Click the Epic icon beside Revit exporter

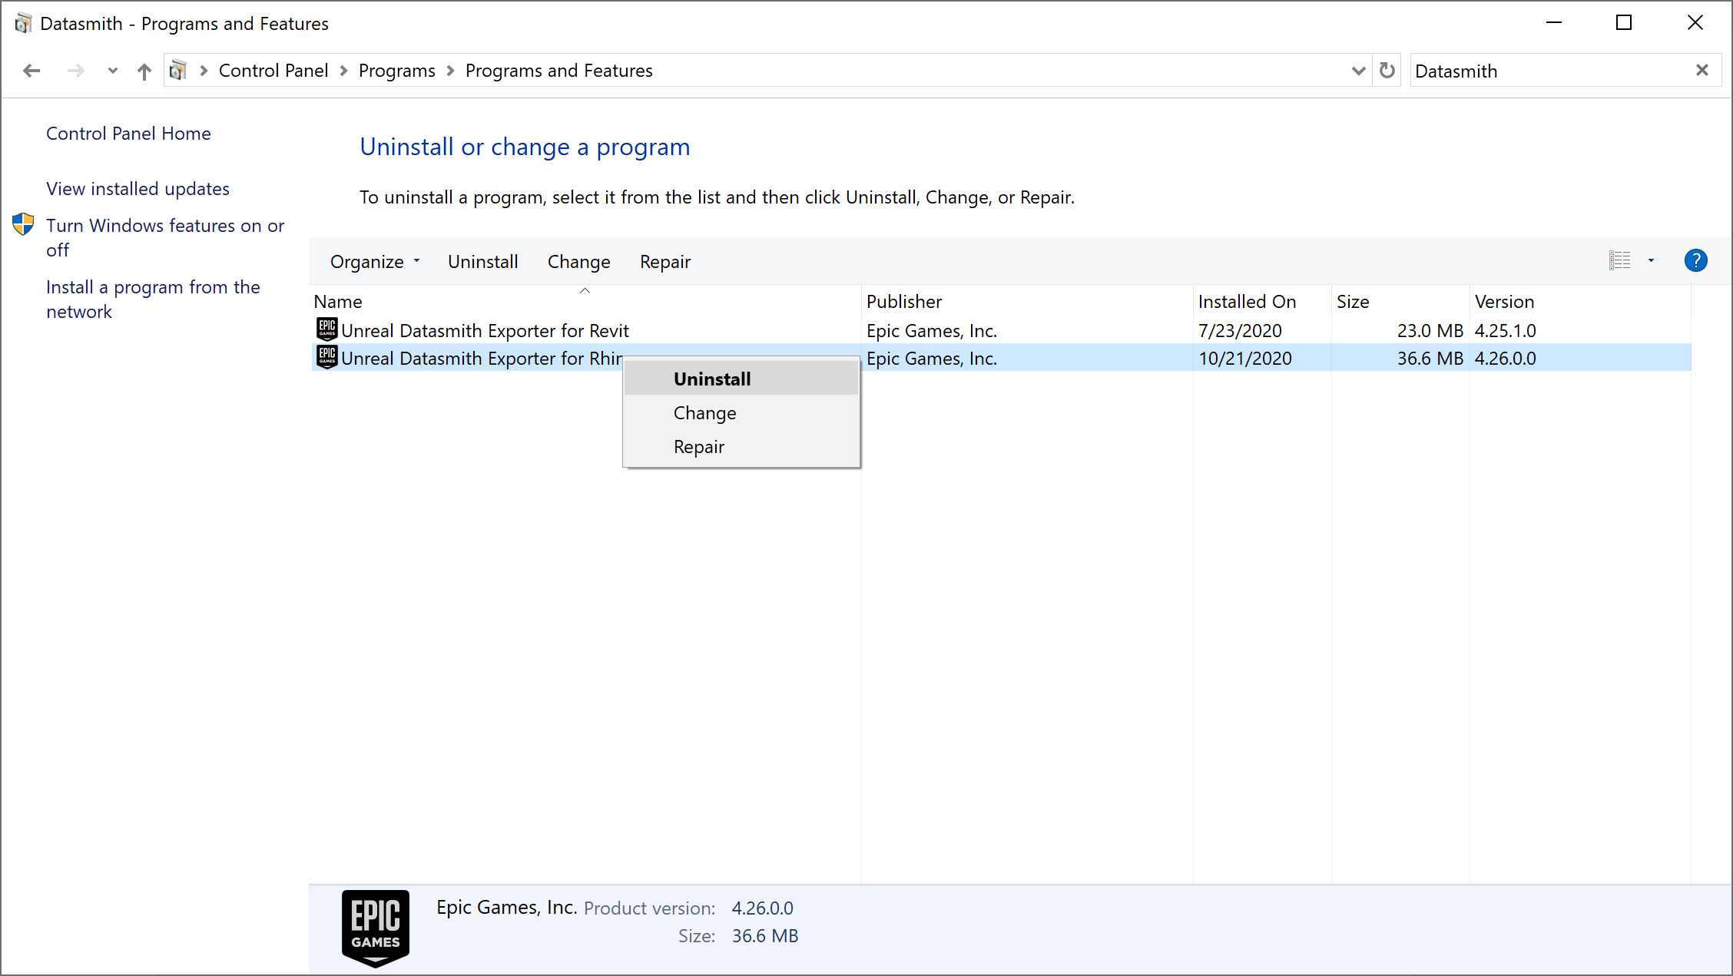click(327, 329)
